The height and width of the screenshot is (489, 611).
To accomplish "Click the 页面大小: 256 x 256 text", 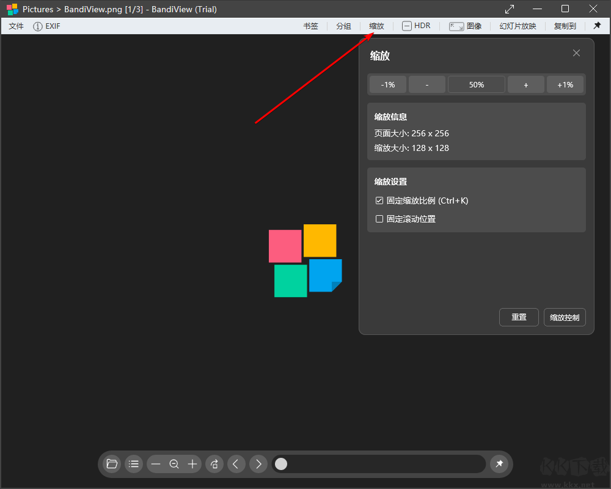I will coord(411,133).
